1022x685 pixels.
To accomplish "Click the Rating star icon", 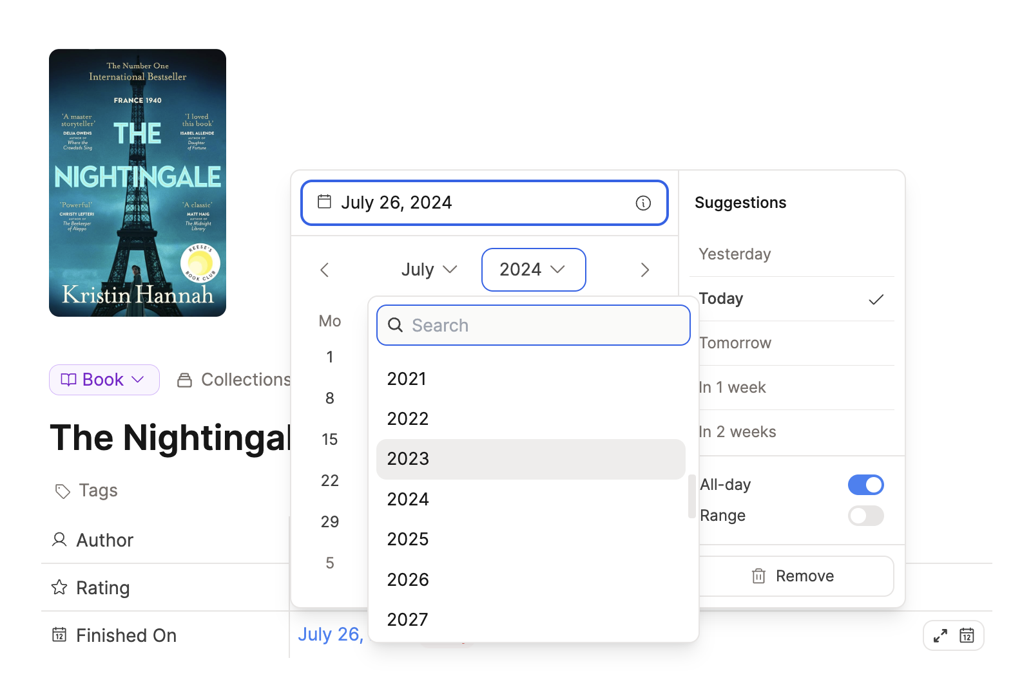I will pos(59,587).
